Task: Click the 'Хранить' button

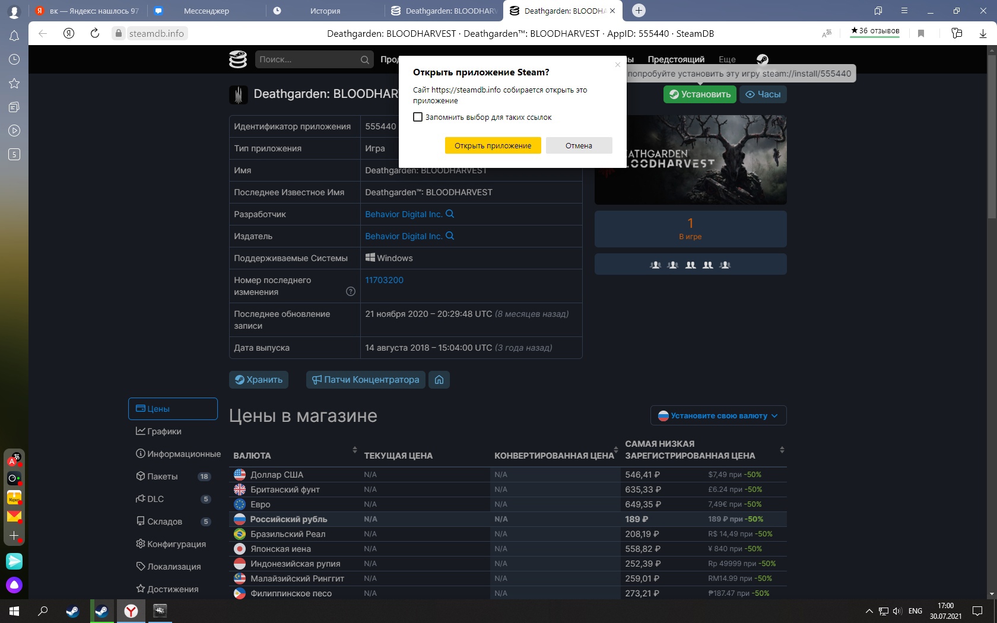Action: pos(258,380)
